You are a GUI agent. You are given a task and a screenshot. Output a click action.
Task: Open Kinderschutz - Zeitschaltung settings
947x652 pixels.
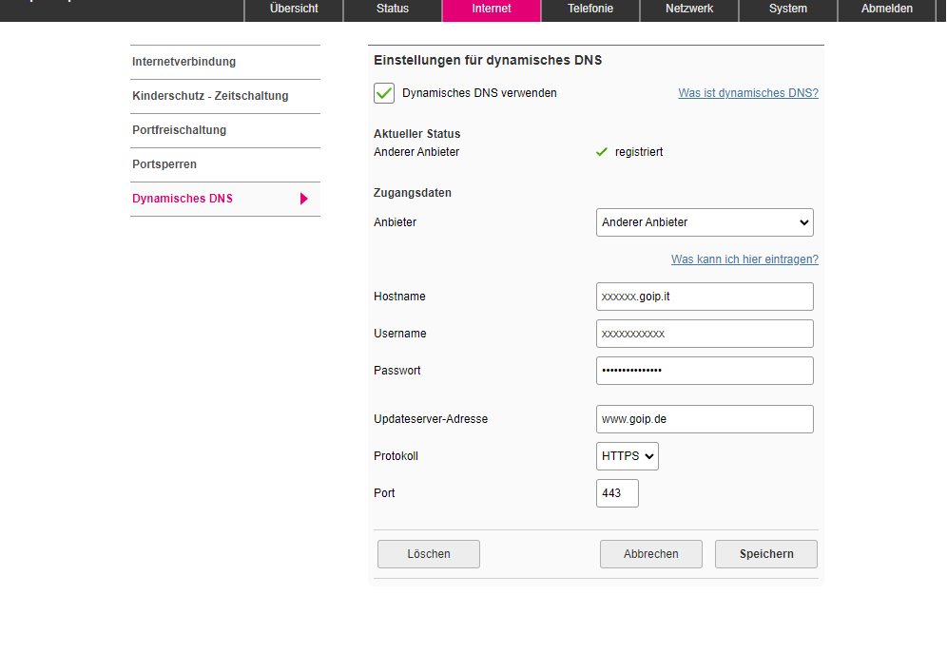point(225,96)
